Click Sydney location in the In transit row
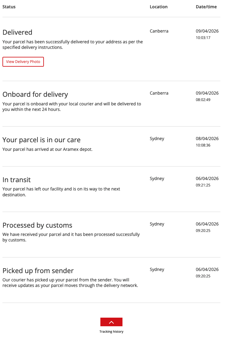 tap(157, 178)
